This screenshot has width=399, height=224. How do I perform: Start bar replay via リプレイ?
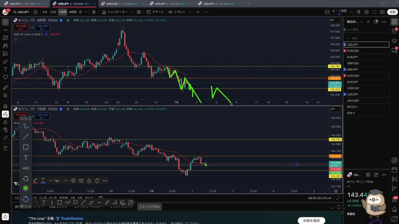(177, 12)
